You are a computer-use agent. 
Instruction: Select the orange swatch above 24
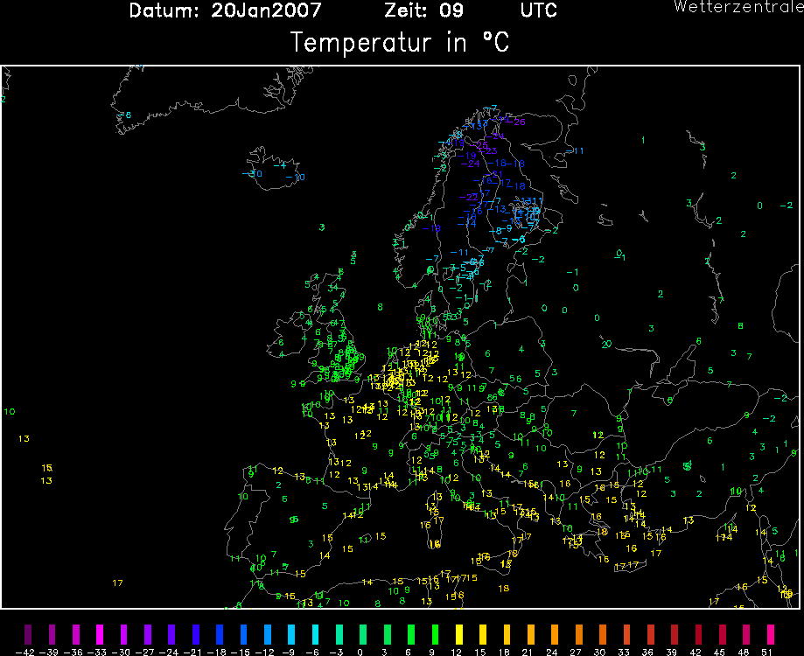[555, 634]
